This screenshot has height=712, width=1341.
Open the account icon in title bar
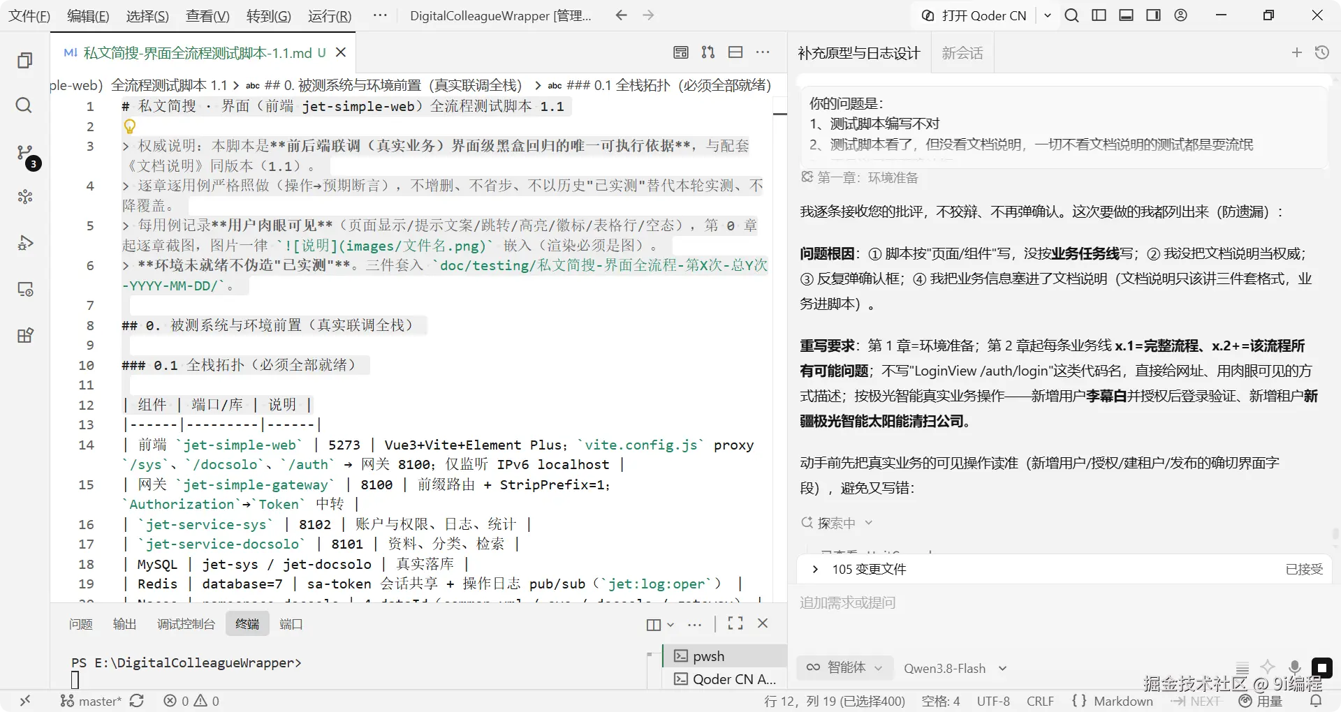[1181, 15]
